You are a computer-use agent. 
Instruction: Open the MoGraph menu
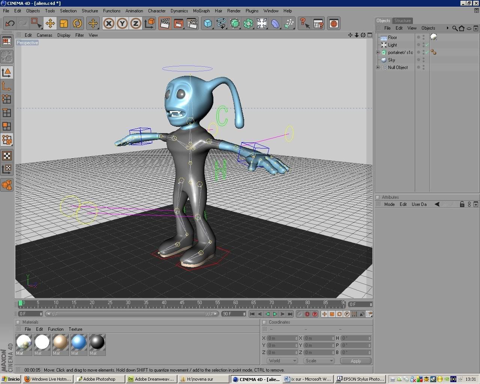click(201, 11)
